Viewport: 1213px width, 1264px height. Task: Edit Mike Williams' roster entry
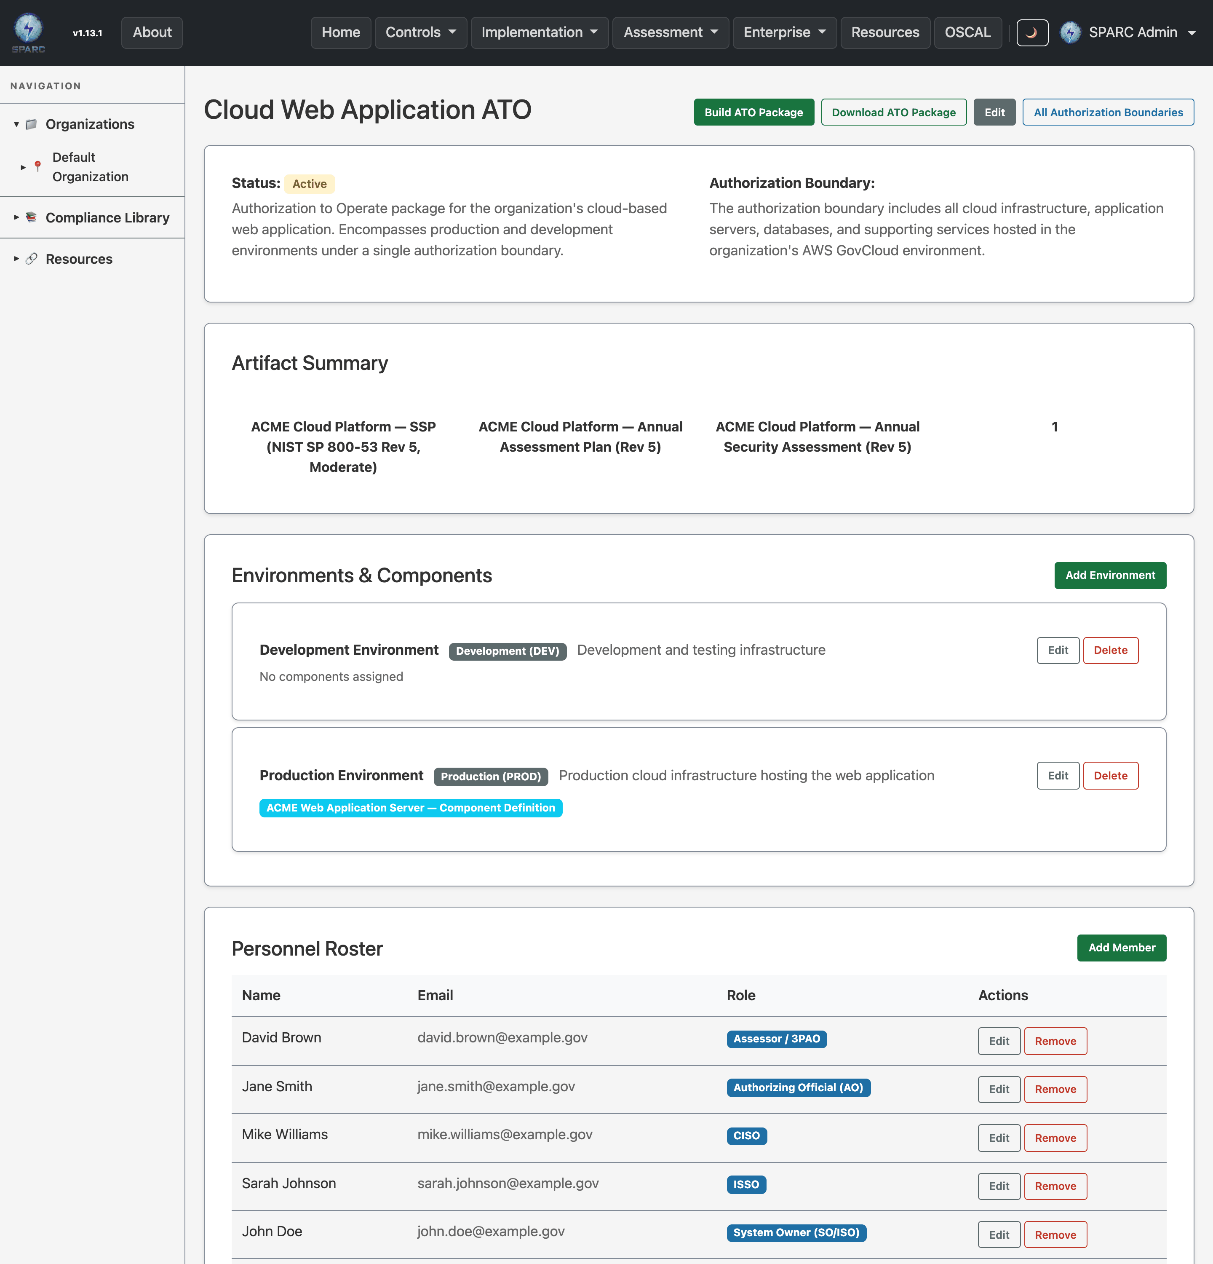click(999, 1138)
